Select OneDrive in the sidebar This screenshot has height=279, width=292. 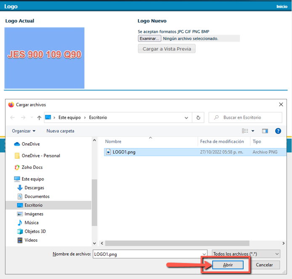click(x=30, y=144)
